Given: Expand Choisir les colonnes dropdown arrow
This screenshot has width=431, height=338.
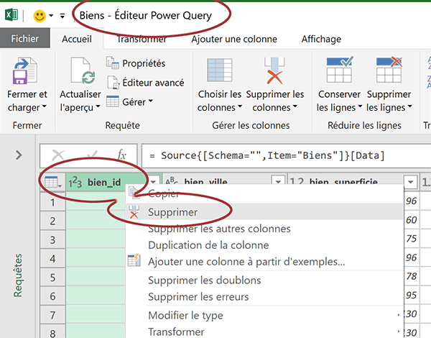Looking at the screenshot, I should point(240,106).
